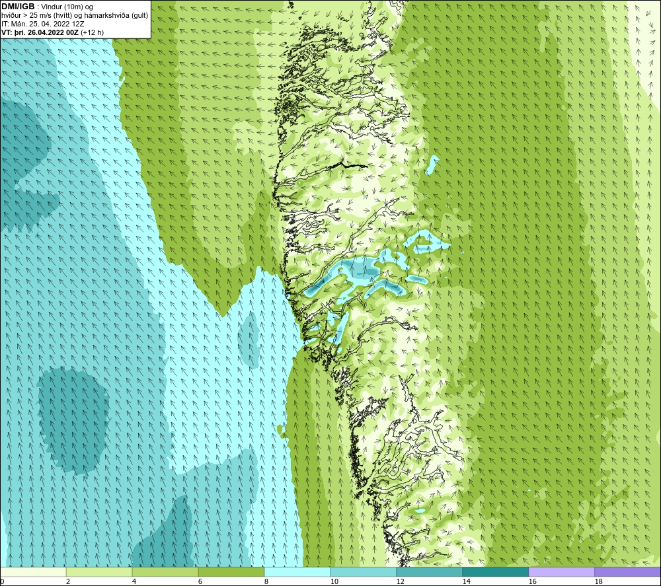The height and width of the screenshot is (586, 661).
Task: Click the DMI/IGB title text
Action: 18,7
